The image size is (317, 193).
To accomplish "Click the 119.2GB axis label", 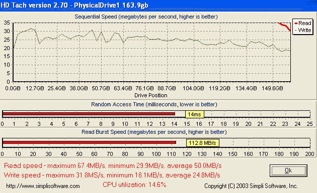I will click(x=219, y=88).
